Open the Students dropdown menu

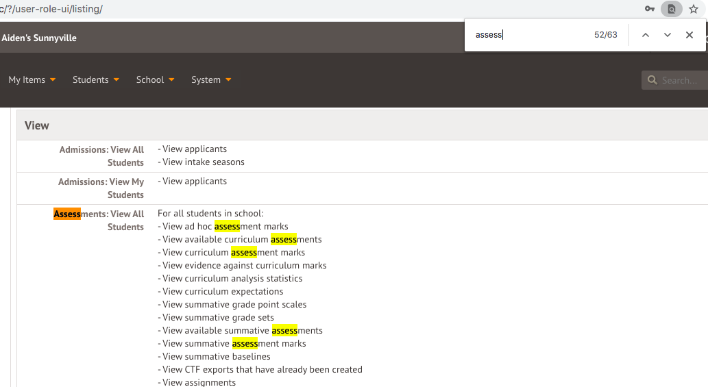coord(96,79)
